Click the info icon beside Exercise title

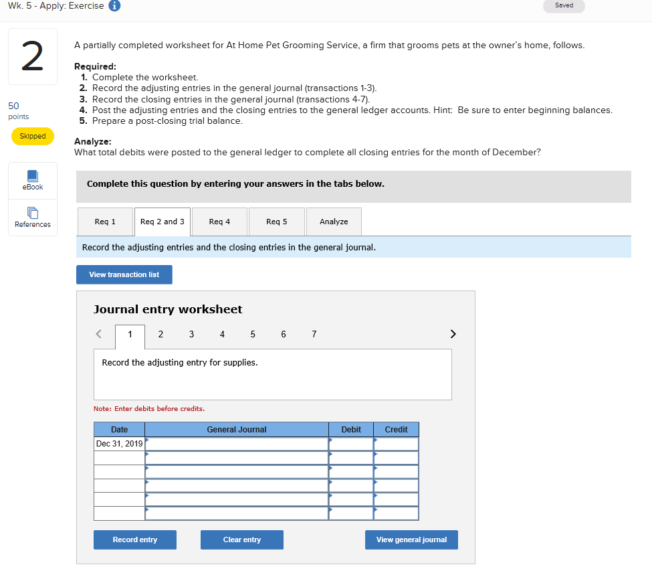point(114,6)
